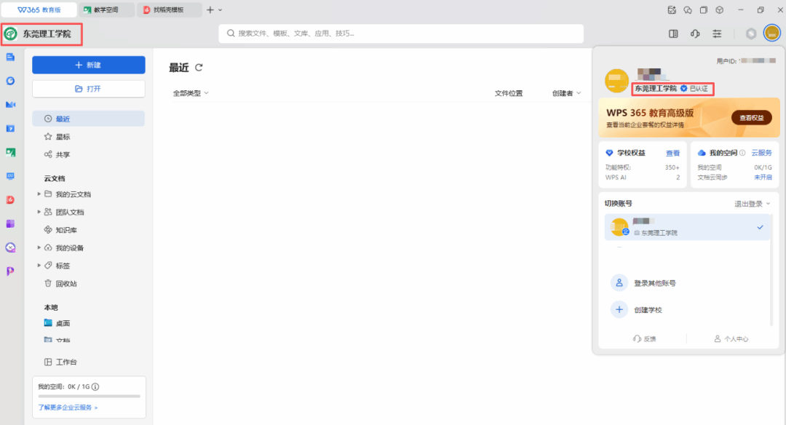Open the sliders settings icon in header
The image size is (786, 425).
pos(718,33)
